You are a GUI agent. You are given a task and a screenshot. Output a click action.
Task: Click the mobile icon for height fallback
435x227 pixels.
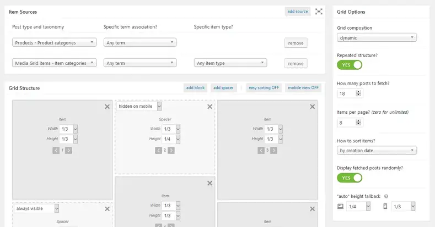385,206
